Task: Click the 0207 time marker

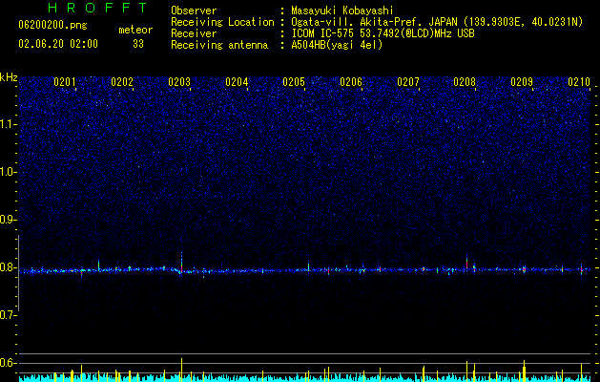Action: tap(408, 82)
